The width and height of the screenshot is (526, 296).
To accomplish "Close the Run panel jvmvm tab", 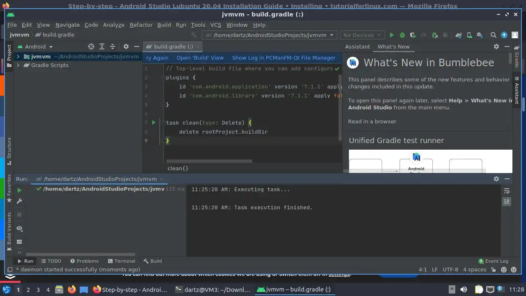I will [x=161, y=179].
